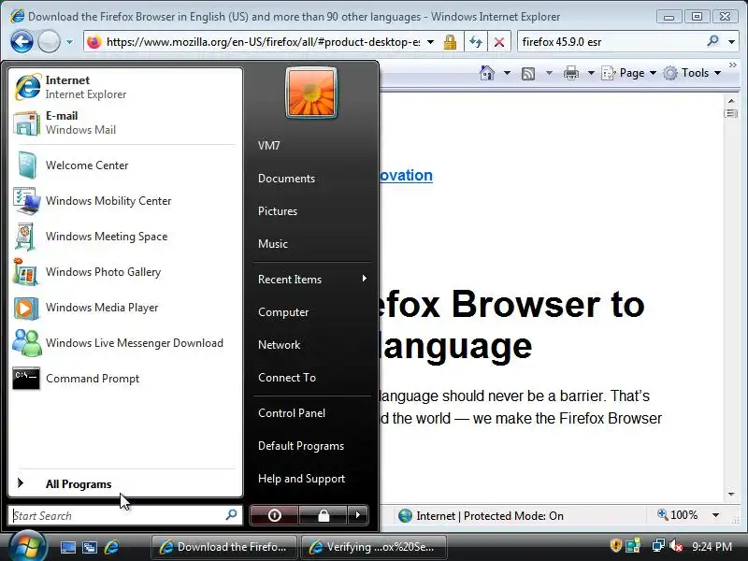Expand toolbar overflow chevron
Image resolution: width=748 pixels, height=561 pixels.
tap(733, 65)
